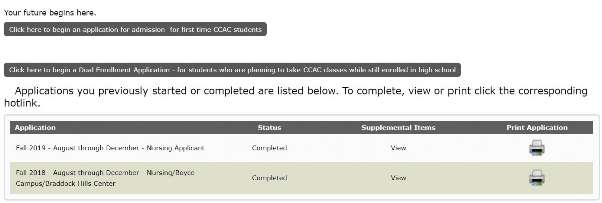Screen dimensions: 602x203
Task: Click 'Nursing Applicant' text in Fall 2019 row
Action: pos(176,148)
